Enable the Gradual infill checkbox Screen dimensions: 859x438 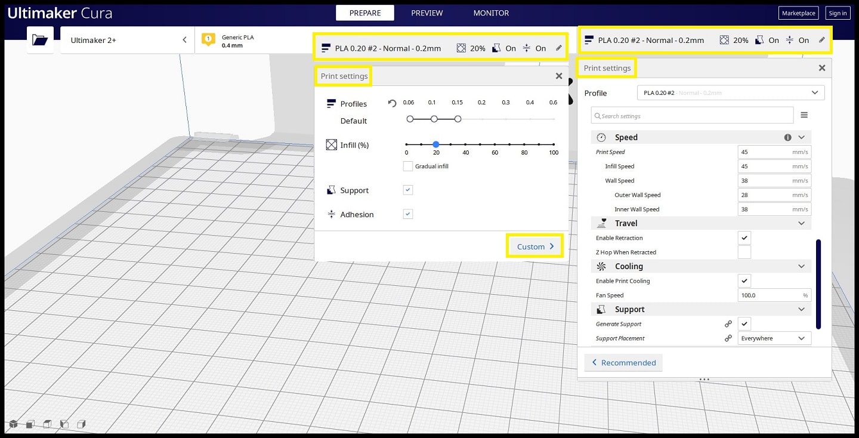[x=408, y=166]
